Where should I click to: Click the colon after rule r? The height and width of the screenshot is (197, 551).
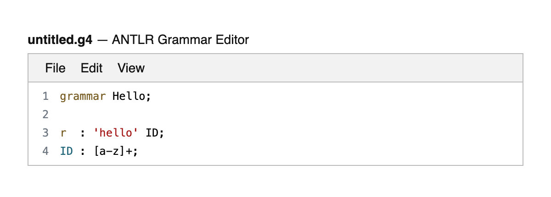click(83, 133)
